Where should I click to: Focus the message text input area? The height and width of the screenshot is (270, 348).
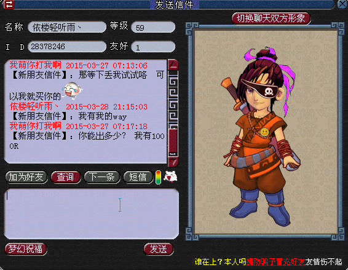(92, 213)
